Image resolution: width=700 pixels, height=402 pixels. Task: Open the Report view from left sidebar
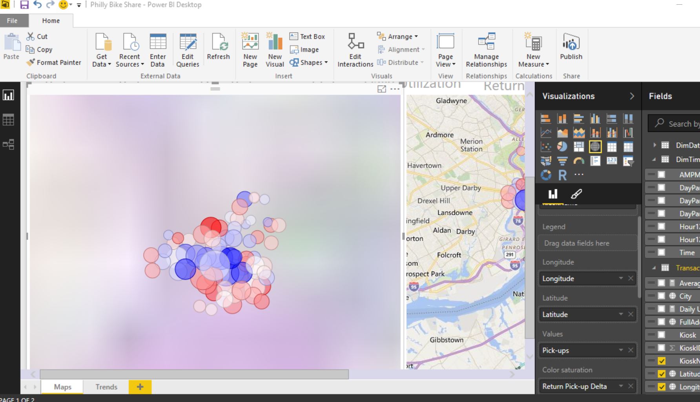8,95
